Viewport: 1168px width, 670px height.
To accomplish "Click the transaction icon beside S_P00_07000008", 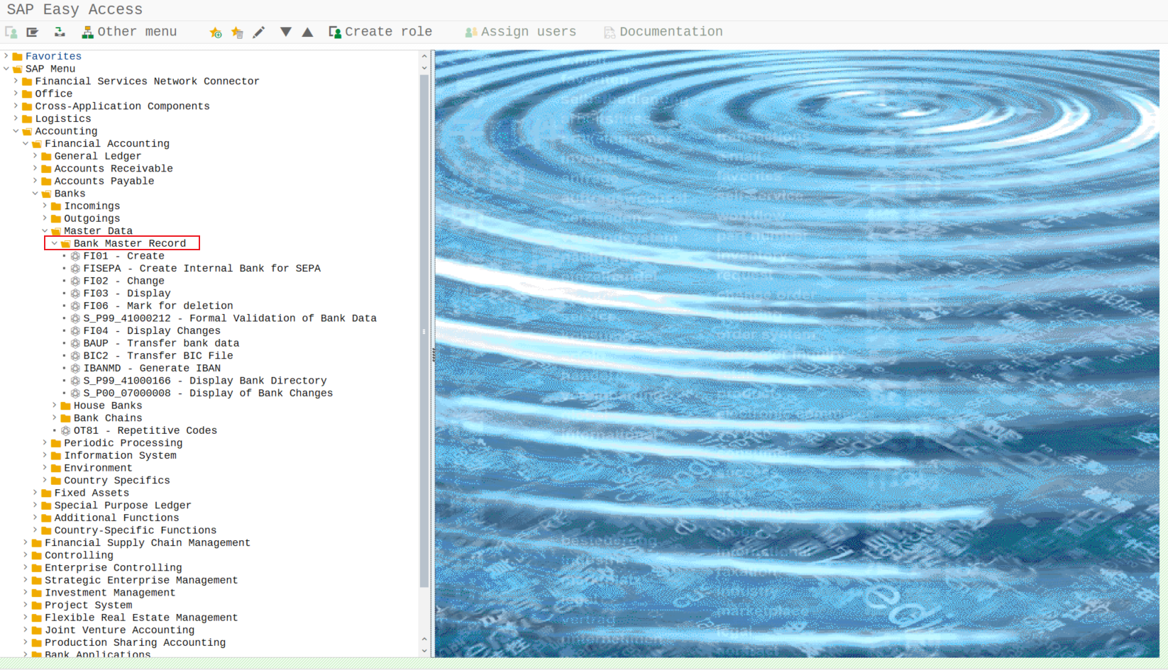I will (x=75, y=393).
